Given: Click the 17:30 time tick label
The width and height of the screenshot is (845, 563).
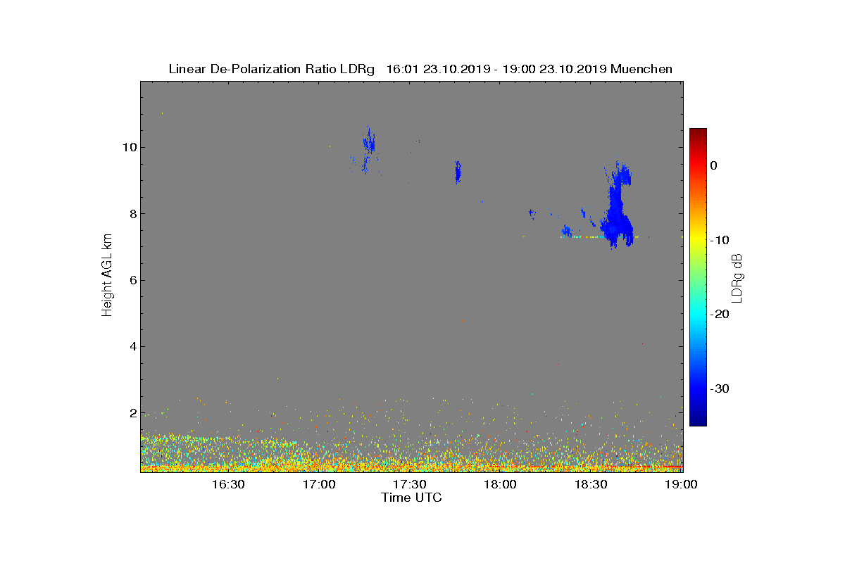Looking at the screenshot, I should tap(410, 485).
